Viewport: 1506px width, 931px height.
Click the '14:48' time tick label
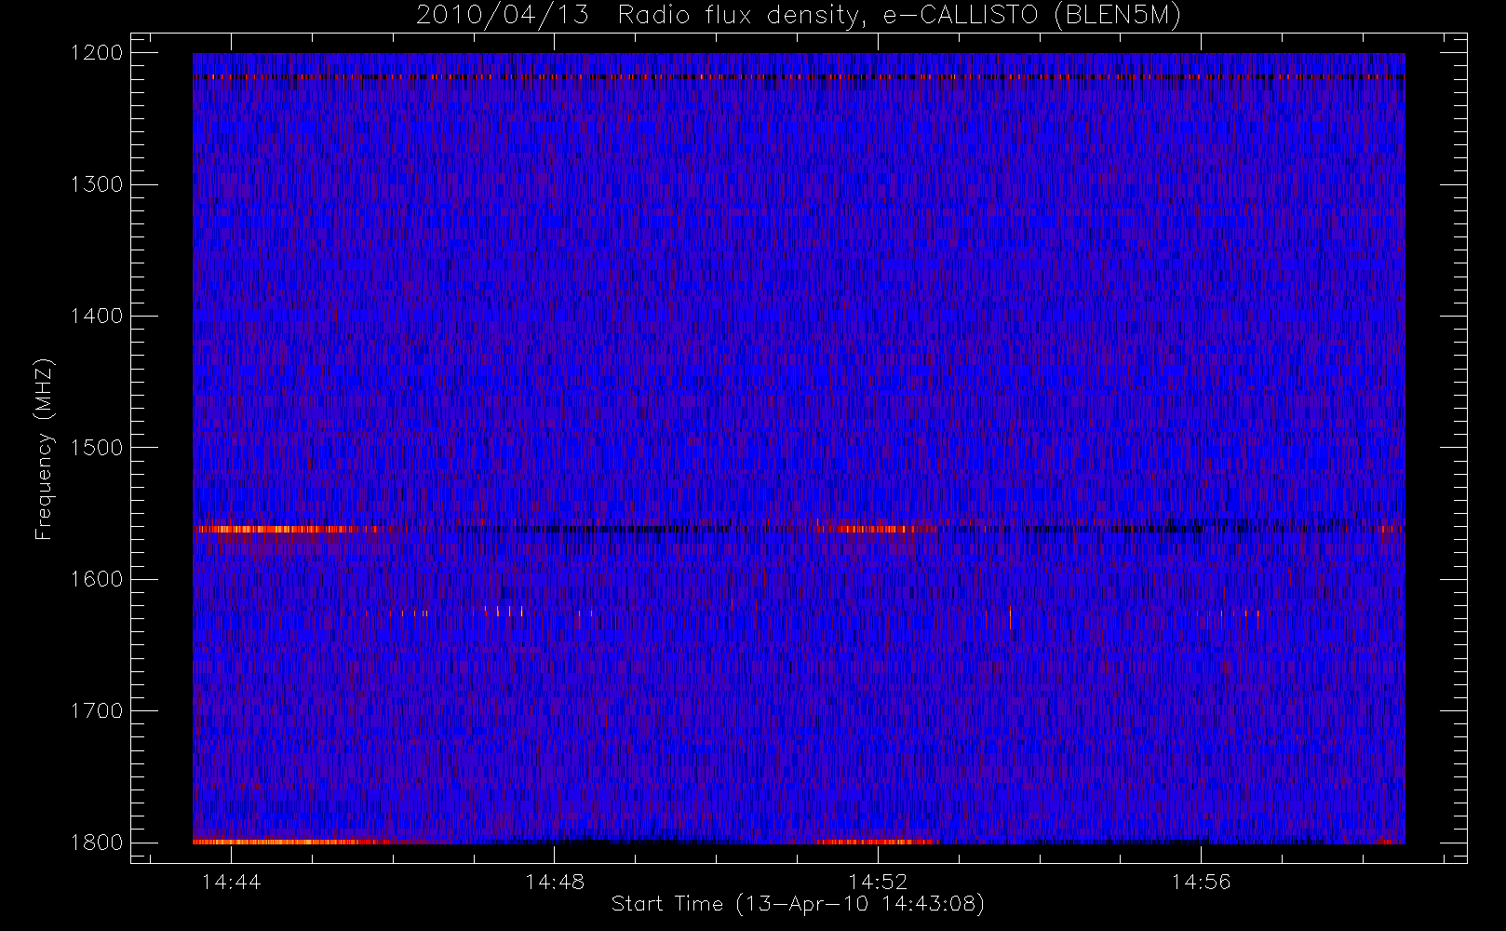click(x=555, y=882)
